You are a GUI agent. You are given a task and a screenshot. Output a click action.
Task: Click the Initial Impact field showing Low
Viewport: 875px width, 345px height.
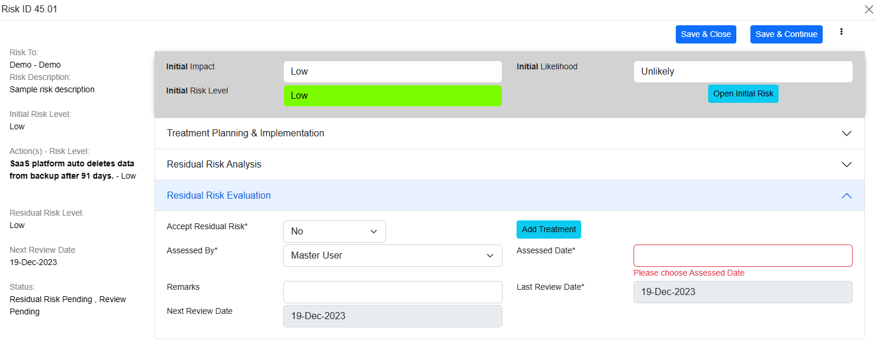(392, 72)
